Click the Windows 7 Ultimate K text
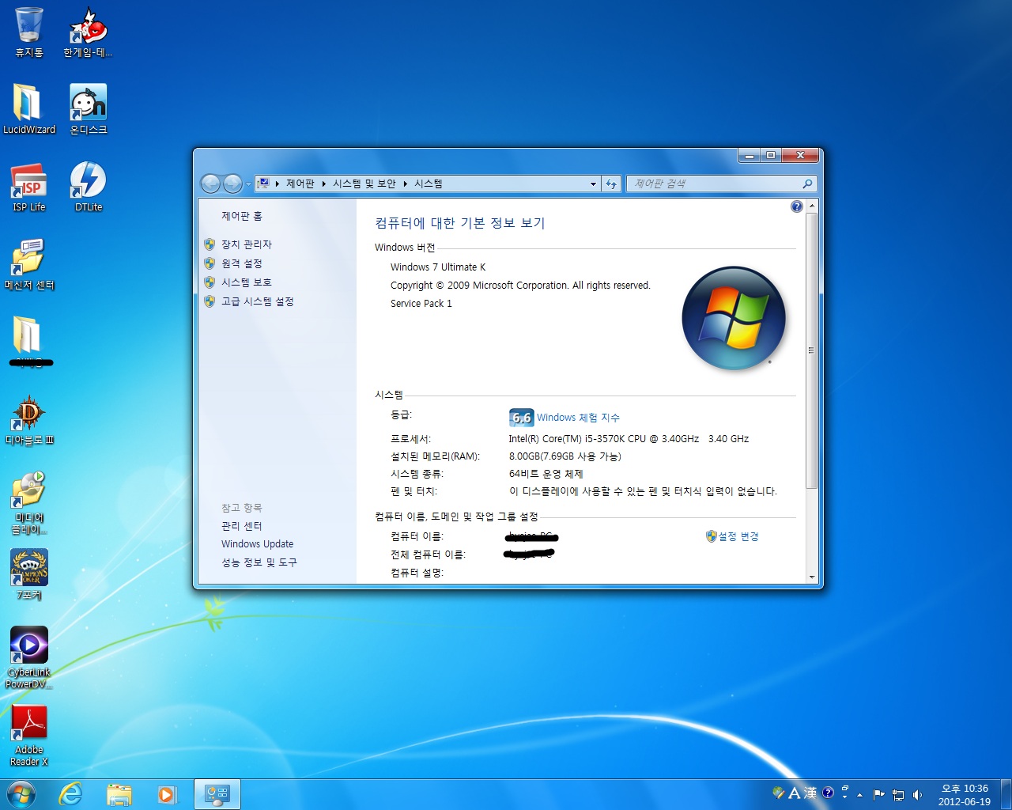The image size is (1012, 810). pyautogui.click(x=438, y=267)
